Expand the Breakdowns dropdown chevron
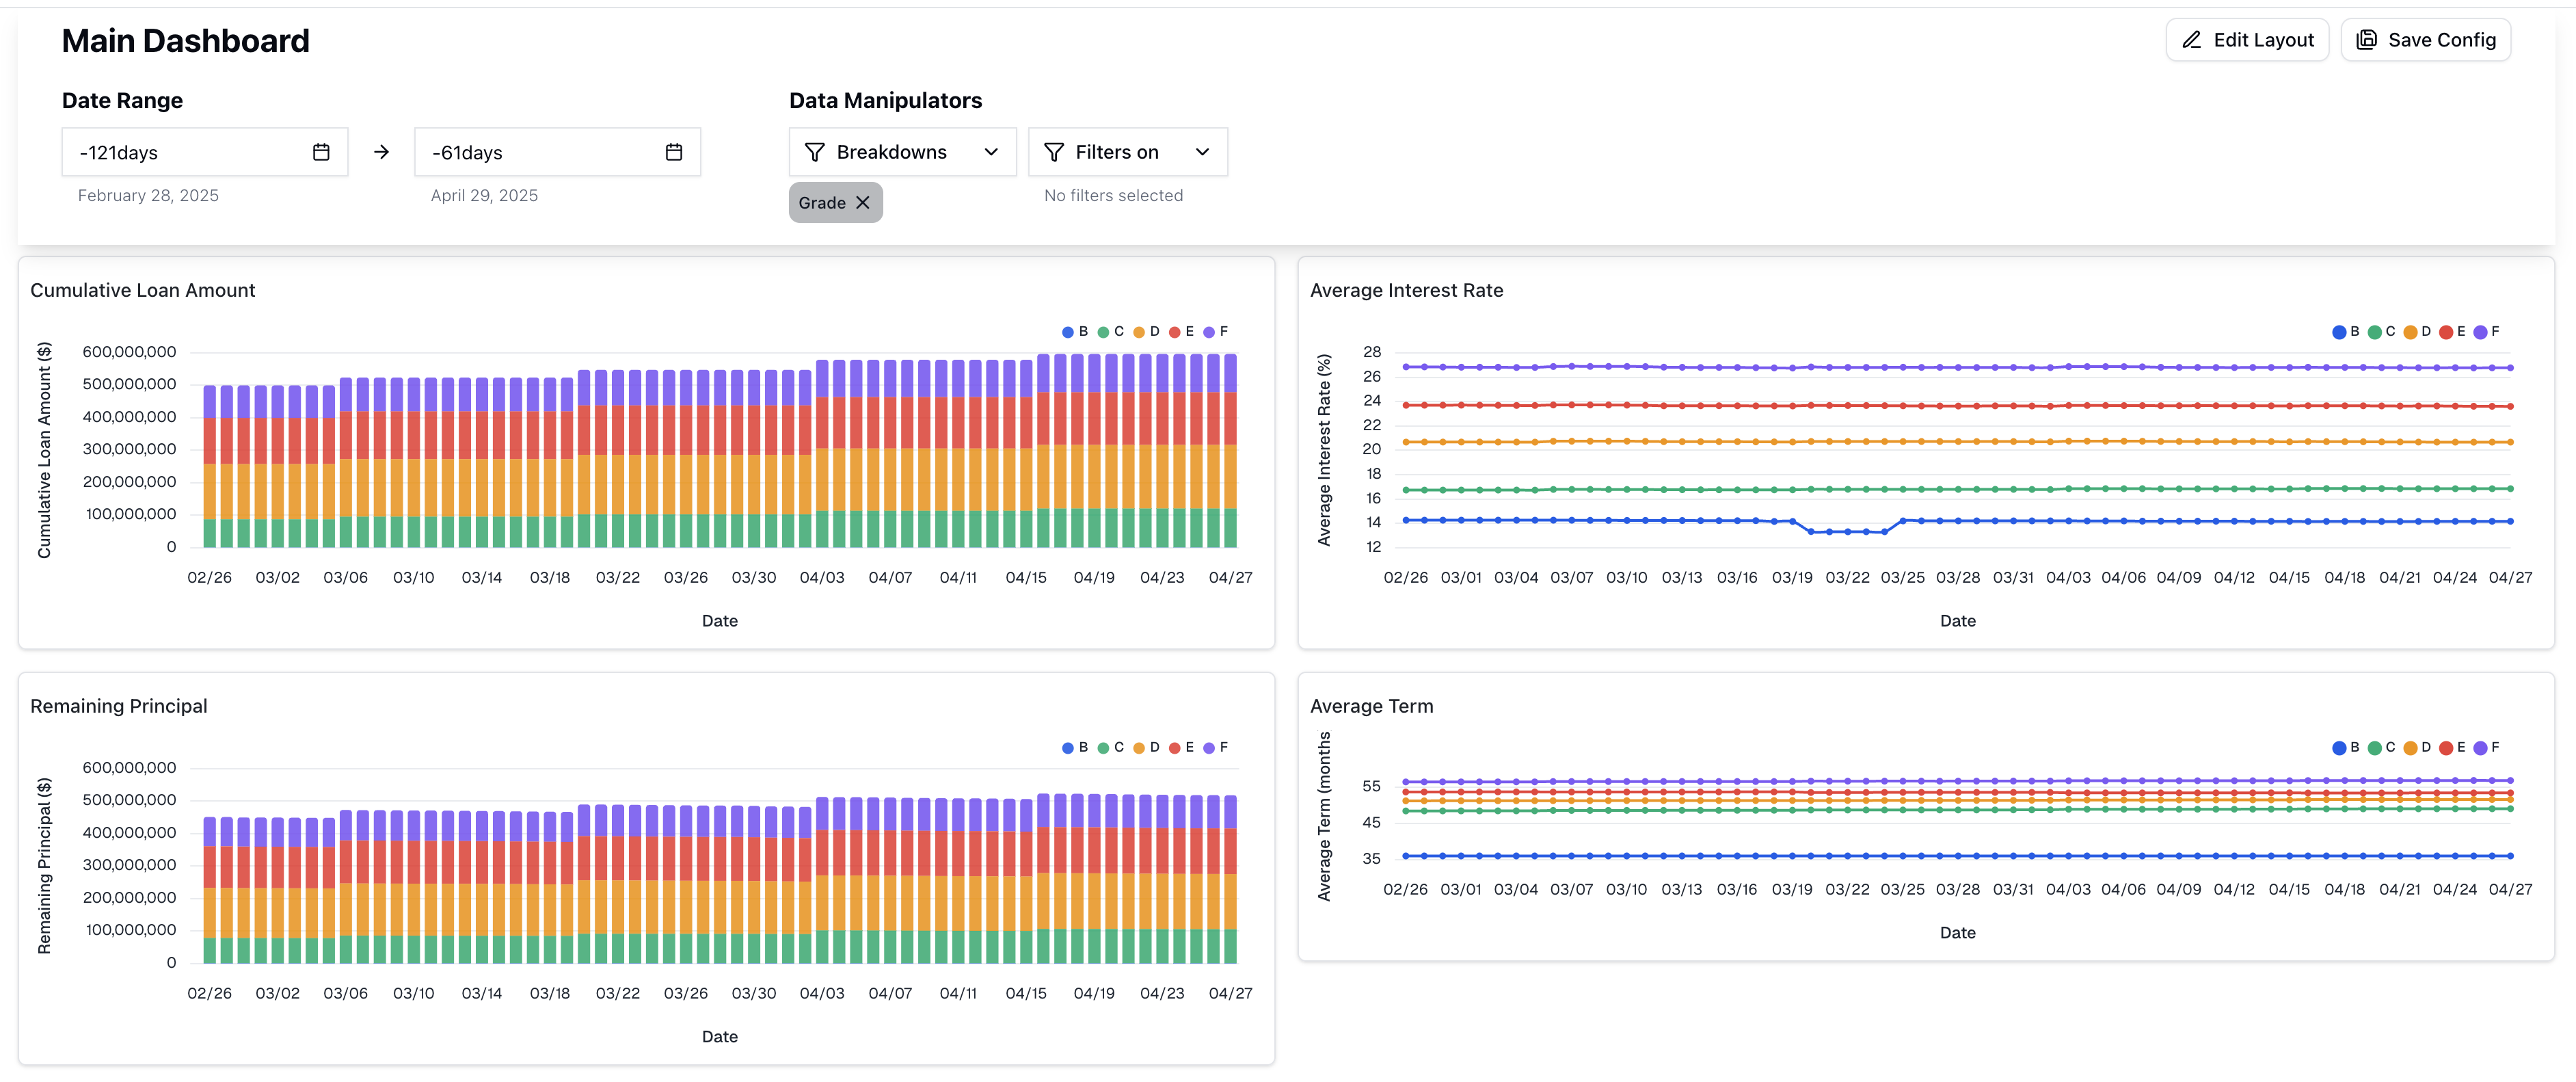Screen dimensions: 2576x1082 tap(991, 152)
